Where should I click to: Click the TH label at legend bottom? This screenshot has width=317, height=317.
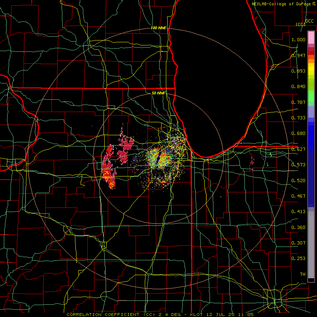click(303, 274)
